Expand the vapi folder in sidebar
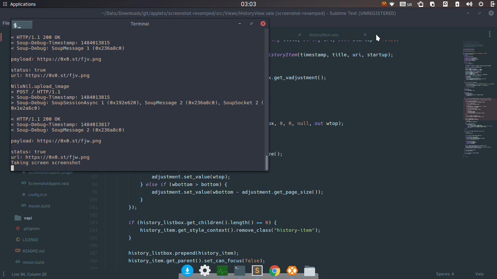Image resolution: width=497 pixels, height=279 pixels. [28, 218]
